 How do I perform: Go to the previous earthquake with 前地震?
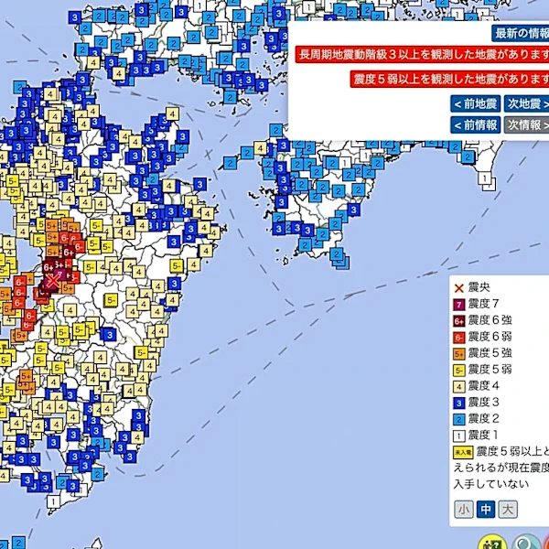476,103
